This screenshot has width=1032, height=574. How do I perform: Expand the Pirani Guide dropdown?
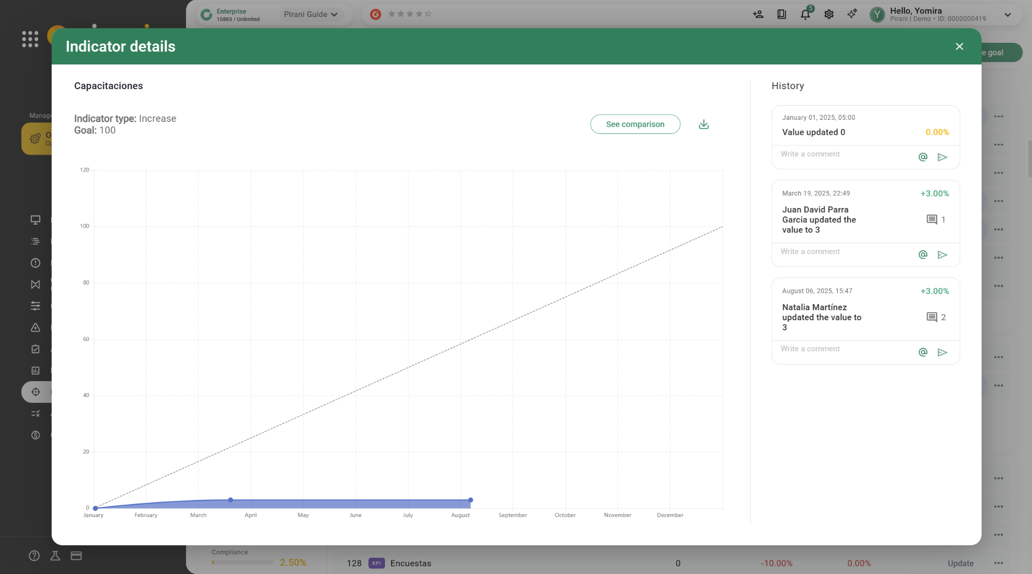point(310,15)
